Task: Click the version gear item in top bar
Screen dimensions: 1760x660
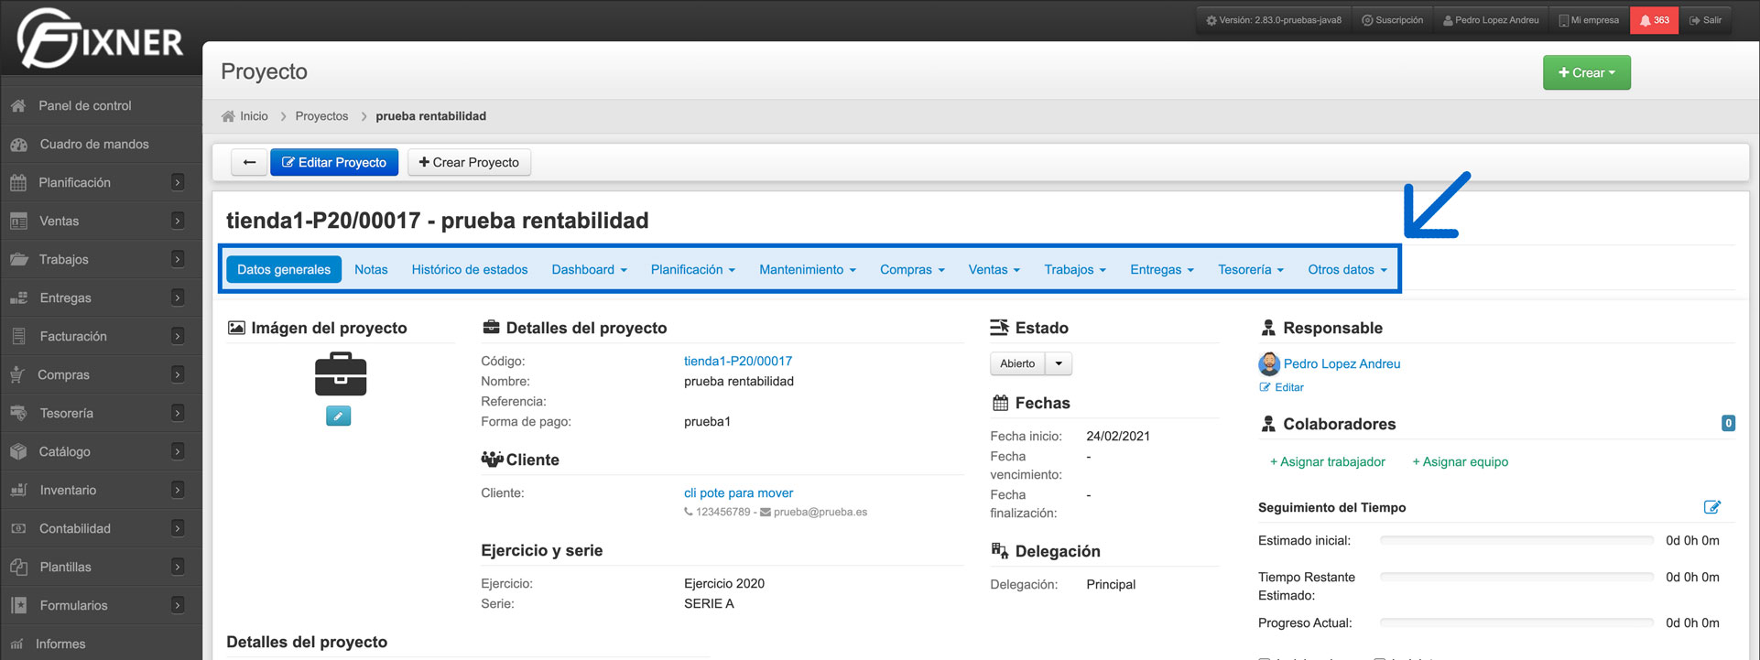Action: click(1274, 20)
